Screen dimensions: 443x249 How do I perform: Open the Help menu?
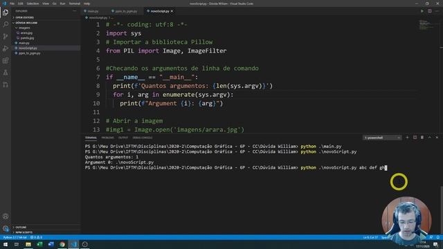[87, 3]
